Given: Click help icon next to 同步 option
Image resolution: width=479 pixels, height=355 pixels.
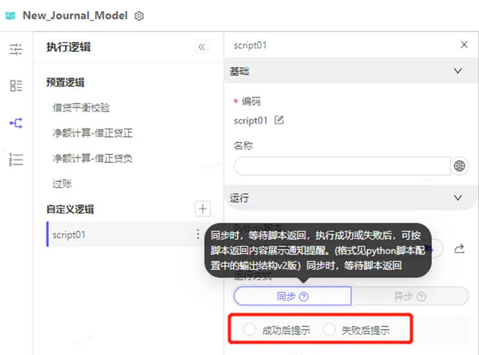Looking at the screenshot, I should click(x=304, y=297).
